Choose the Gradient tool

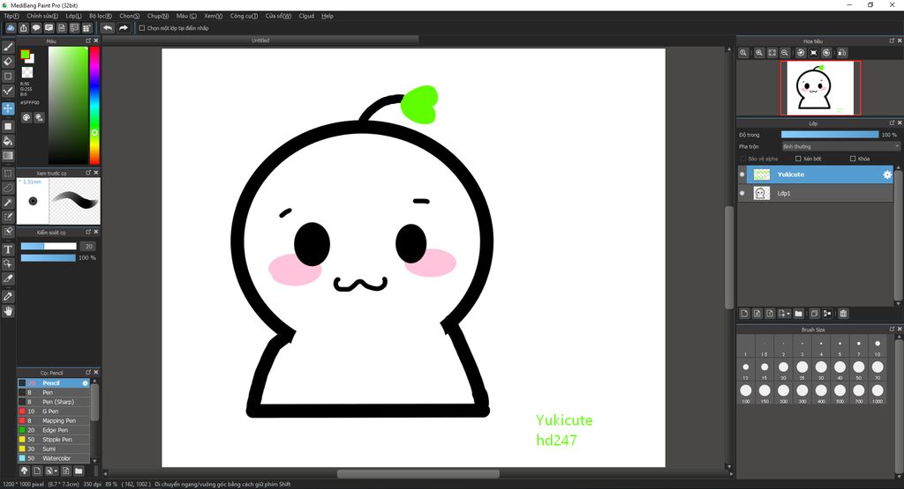[x=8, y=155]
